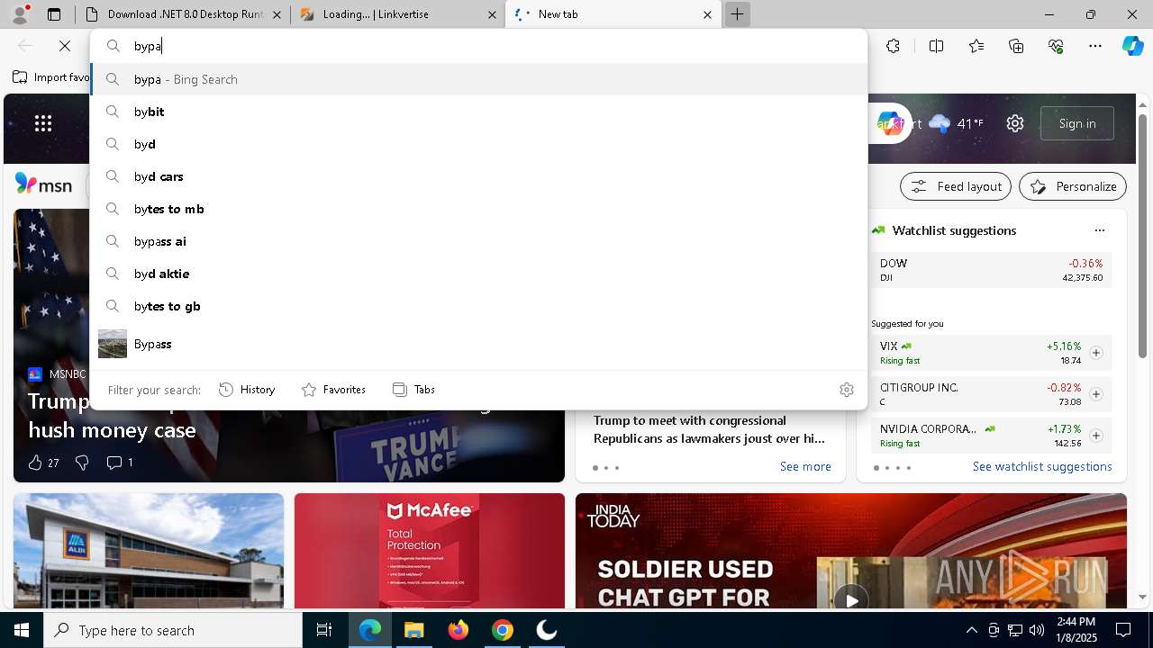Open Collections toolbar icon

point(1017,46)
